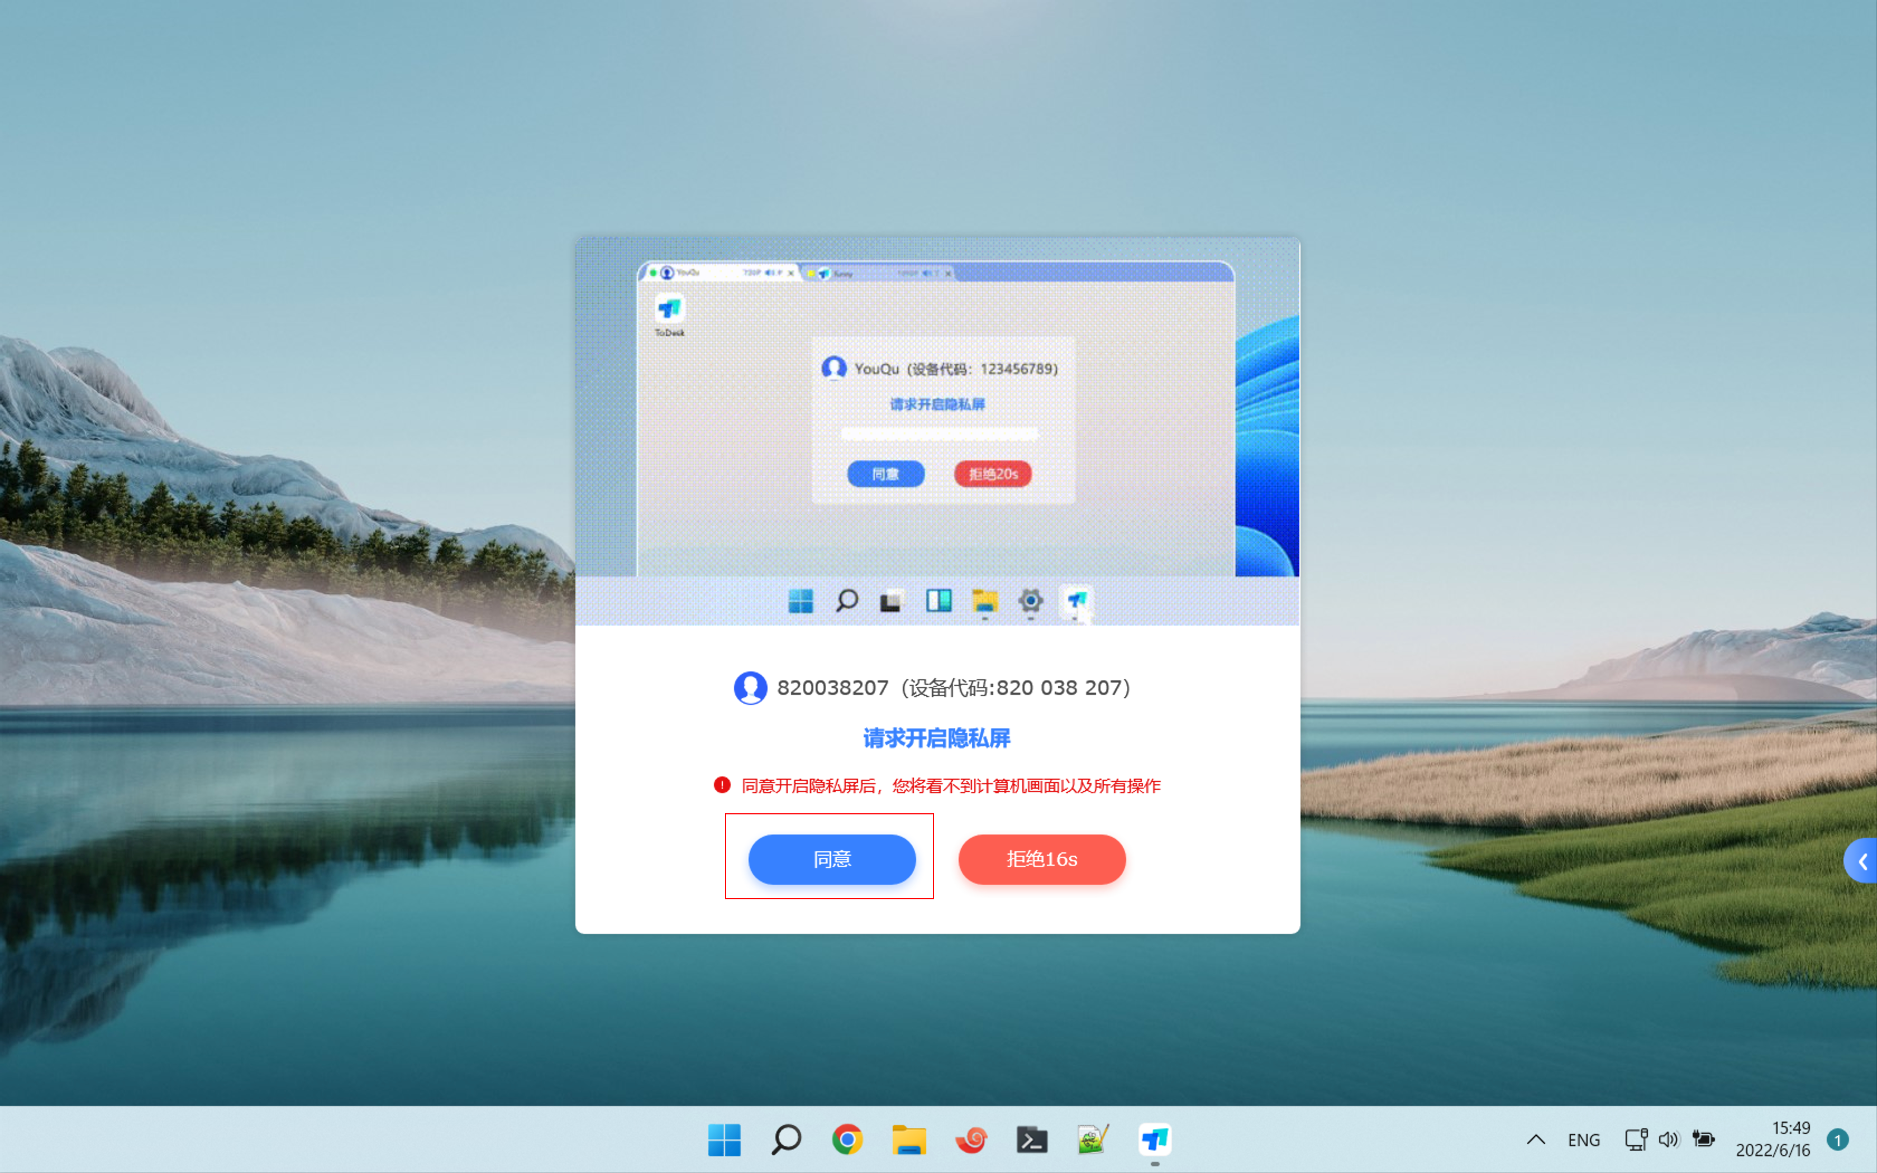
Task: Open taskbar Search
Action: coord(785,1139)
